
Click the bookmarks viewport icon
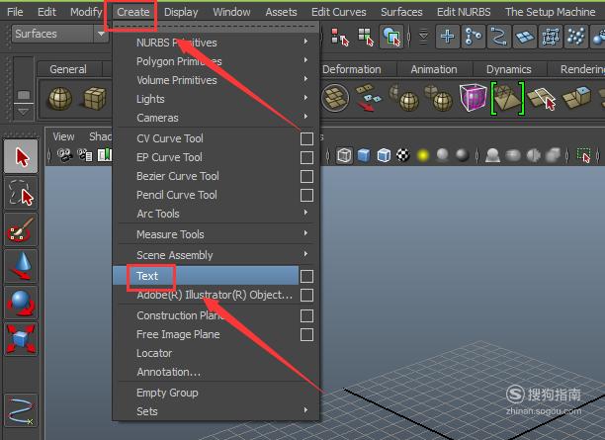(104, 155)
